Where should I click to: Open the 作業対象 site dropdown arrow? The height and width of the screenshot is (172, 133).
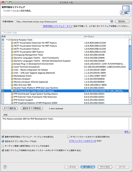[x=111, y=21]
